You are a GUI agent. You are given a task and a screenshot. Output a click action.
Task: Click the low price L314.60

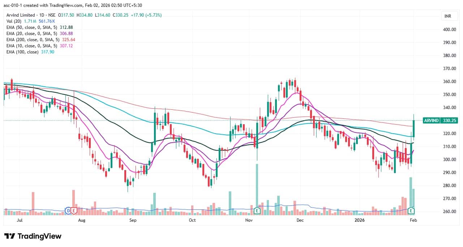coord(103,15)
